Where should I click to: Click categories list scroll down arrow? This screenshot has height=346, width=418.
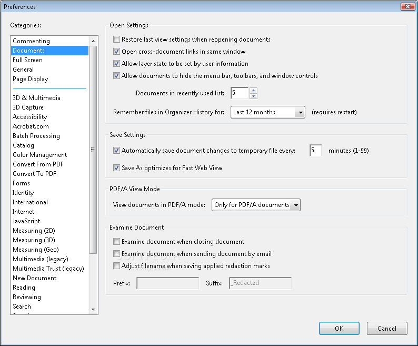[93, 310]
